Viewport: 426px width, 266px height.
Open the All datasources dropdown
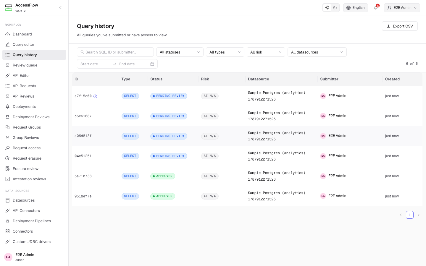pos(317,52)
